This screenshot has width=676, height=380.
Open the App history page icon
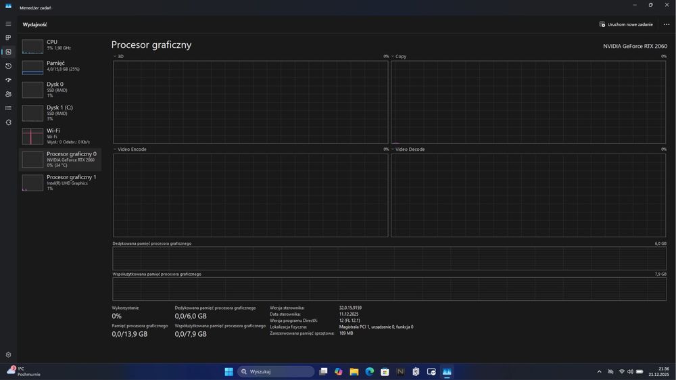[x=8, y=66]
